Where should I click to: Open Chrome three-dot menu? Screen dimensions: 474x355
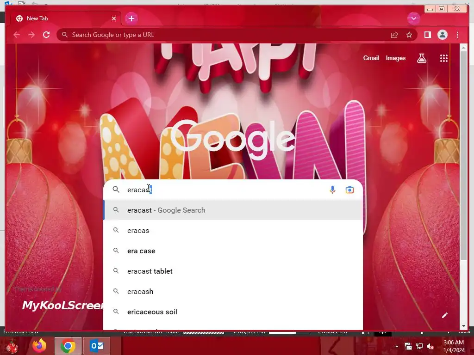tap(457, 35)
